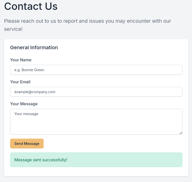The height and width of the screenshot is (182, 192).
Task: Click the "Your Name" field label
Action: [21, 60]
